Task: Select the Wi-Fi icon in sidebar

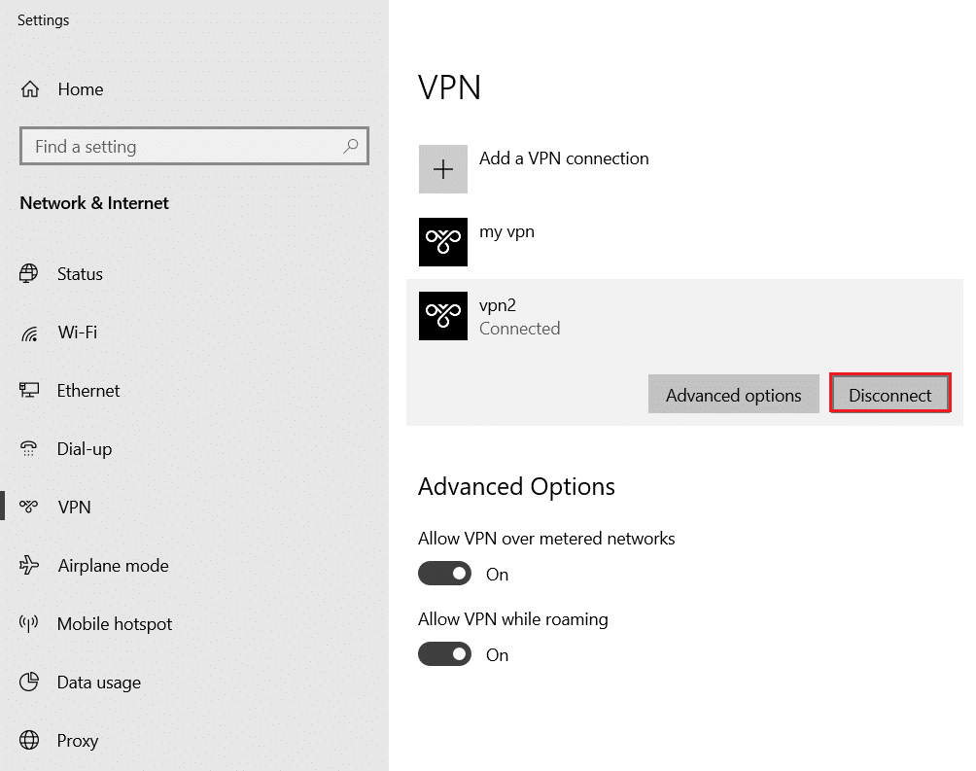Action: click(30, 332)
